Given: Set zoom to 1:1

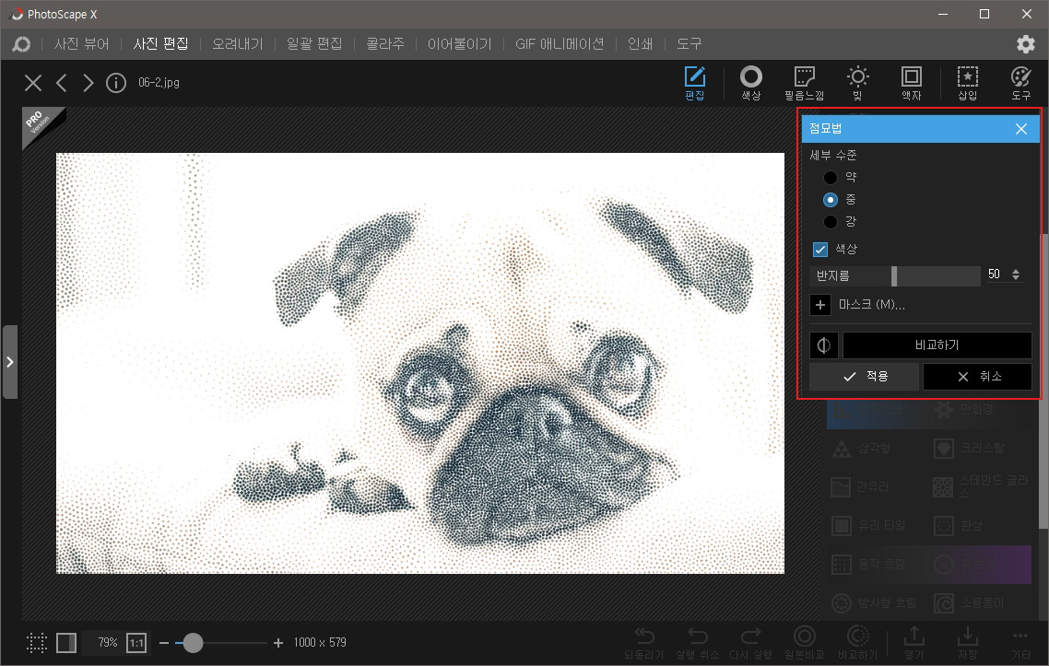Looking at the screenshot, I should [136, 643].
